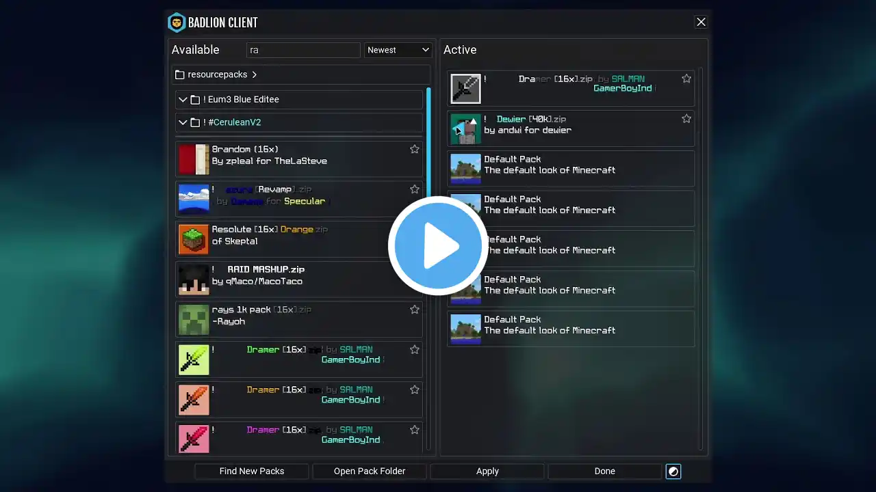Select the green sword Dramer pack thumbnail

pos(194,359)
